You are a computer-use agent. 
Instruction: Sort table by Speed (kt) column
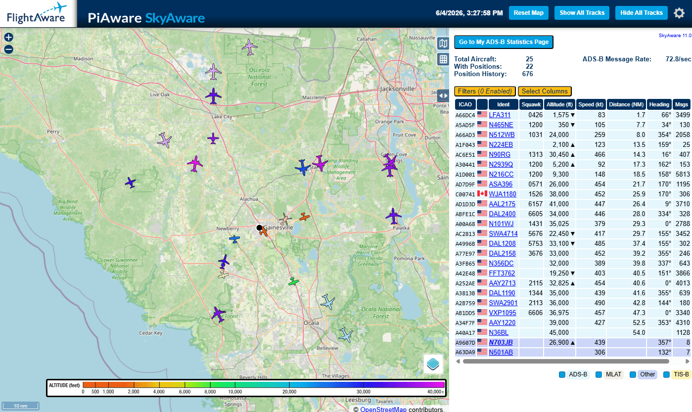pos(592,104)
